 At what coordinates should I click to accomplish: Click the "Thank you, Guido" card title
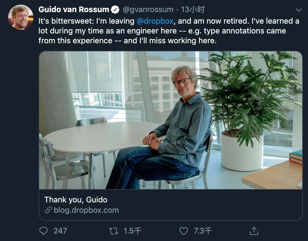pos(76,199)
